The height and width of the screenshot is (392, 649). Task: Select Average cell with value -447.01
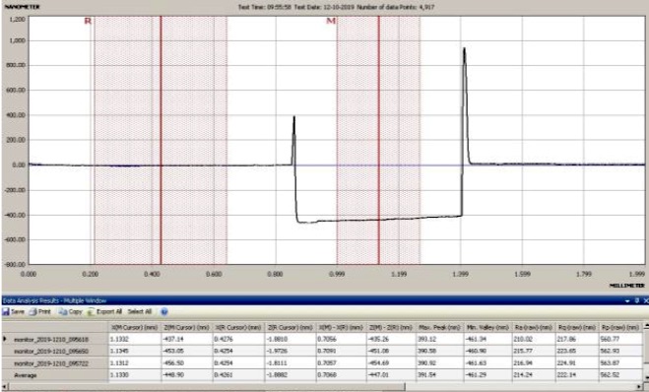point(390,375)
